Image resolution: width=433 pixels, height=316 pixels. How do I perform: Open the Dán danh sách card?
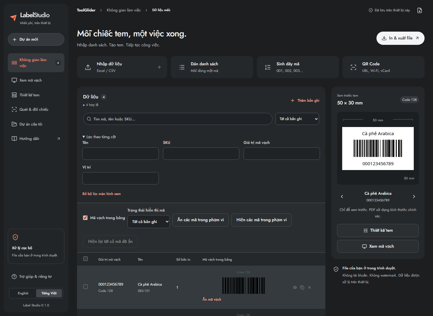click(x=212, y=67)
